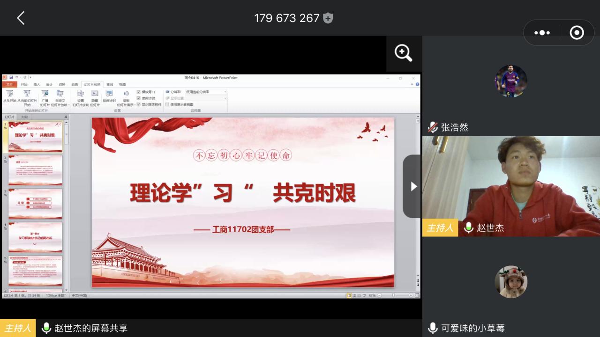Go back using the top-left arrow
This screenshot has height=337, width=600.
click(21, 18)
